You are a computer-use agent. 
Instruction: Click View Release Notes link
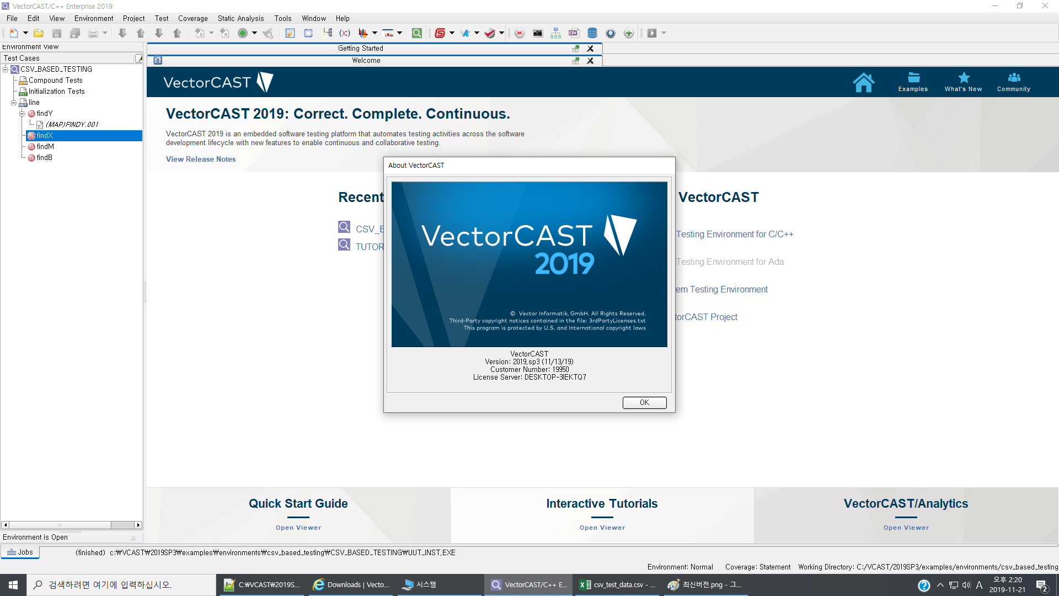[x=201, y=158]
